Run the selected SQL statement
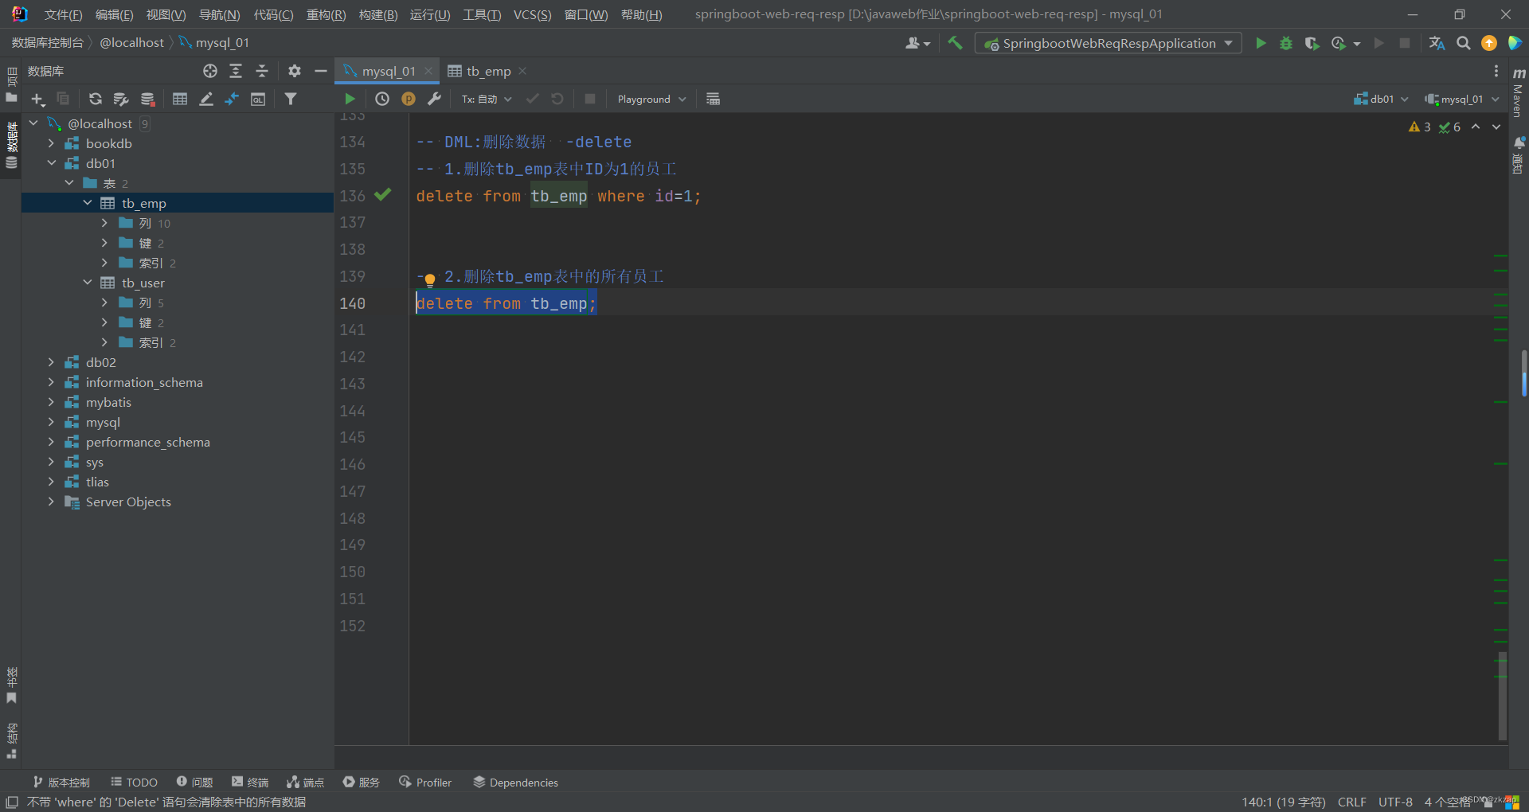This screenshot has height=812, width=1529. click(350, 99)
